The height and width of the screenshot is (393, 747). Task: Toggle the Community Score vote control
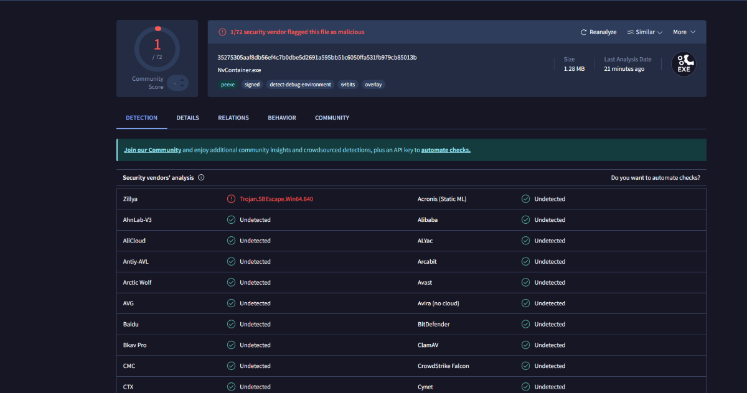(178, 83)
